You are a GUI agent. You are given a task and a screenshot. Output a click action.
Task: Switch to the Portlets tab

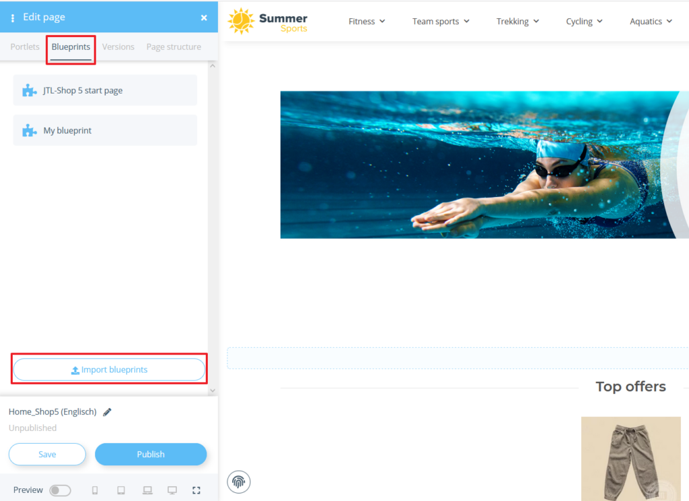[x=24, y=46]
